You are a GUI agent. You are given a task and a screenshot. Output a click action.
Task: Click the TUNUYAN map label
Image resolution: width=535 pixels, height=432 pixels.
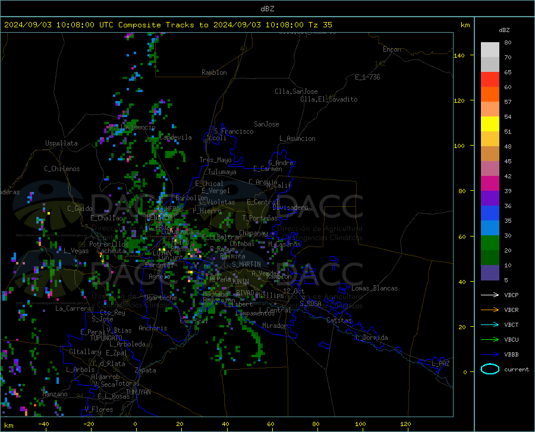138,392
